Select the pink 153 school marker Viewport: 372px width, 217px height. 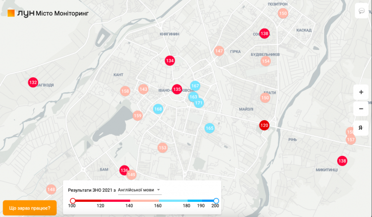tap(162, 148)
